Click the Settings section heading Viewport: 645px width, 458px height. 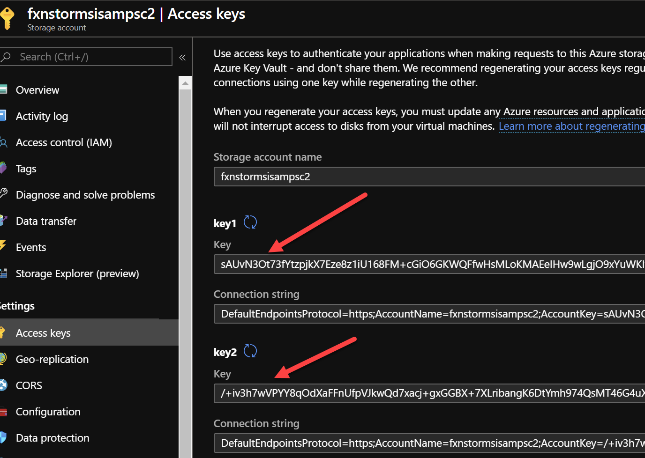coord(17,306)
